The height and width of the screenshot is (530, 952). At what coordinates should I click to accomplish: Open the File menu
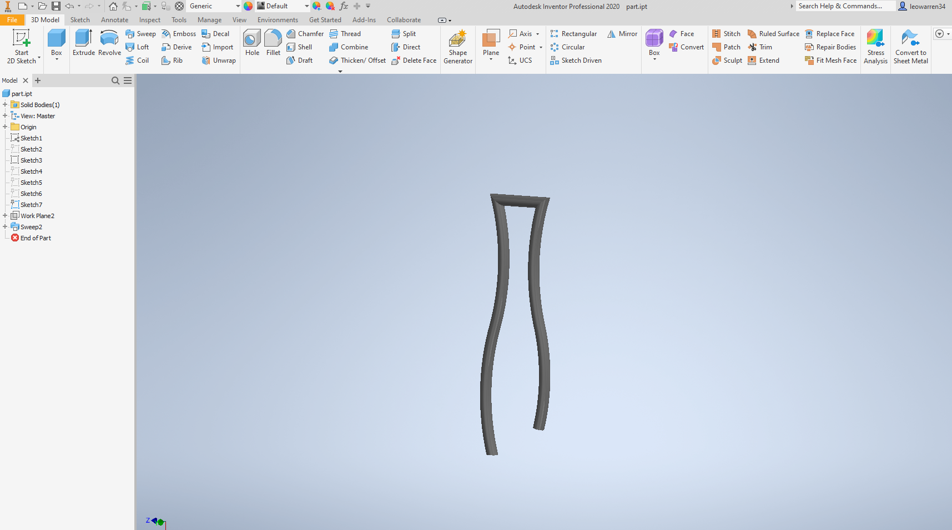tap(12, 19)
